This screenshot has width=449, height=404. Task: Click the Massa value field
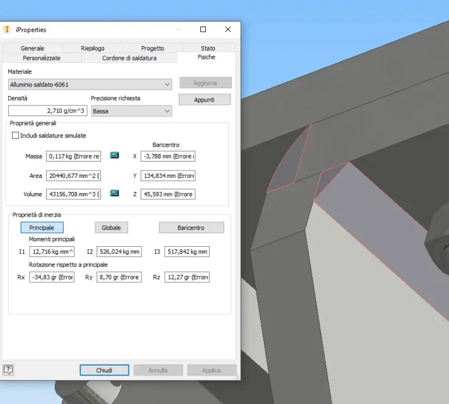(x=74, y=157)
